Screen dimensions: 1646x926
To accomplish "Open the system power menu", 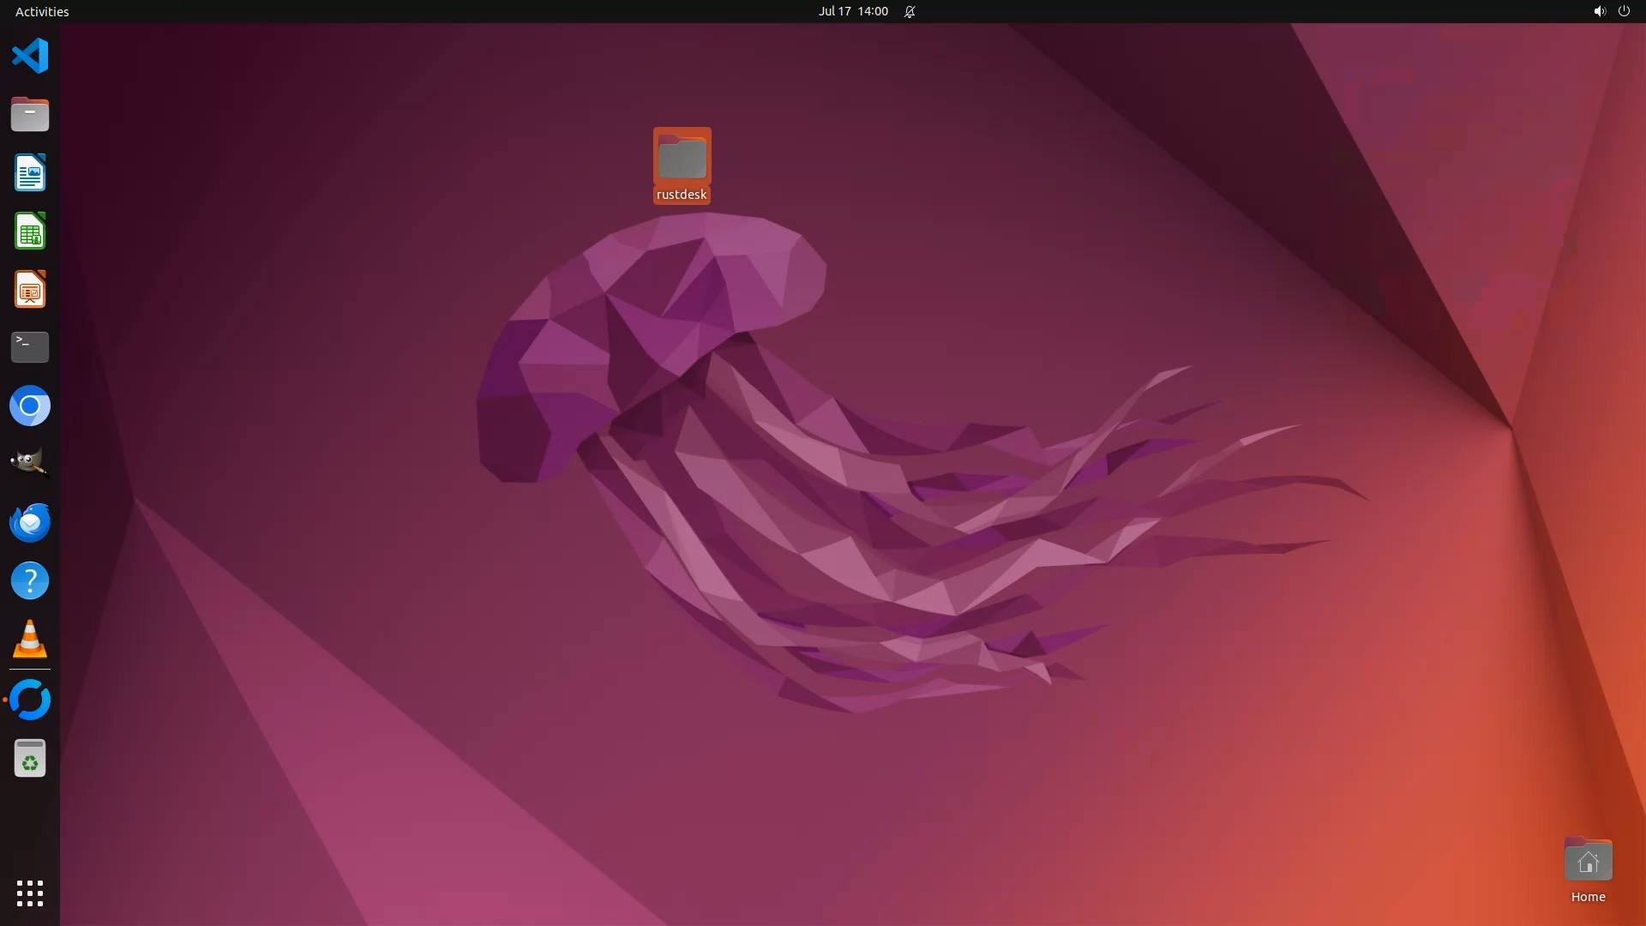I will 1624,11.
